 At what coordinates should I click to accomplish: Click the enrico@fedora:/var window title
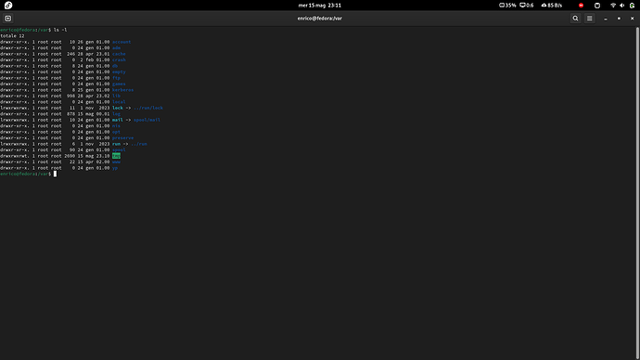pyautogui.click(x=320, y=19)
